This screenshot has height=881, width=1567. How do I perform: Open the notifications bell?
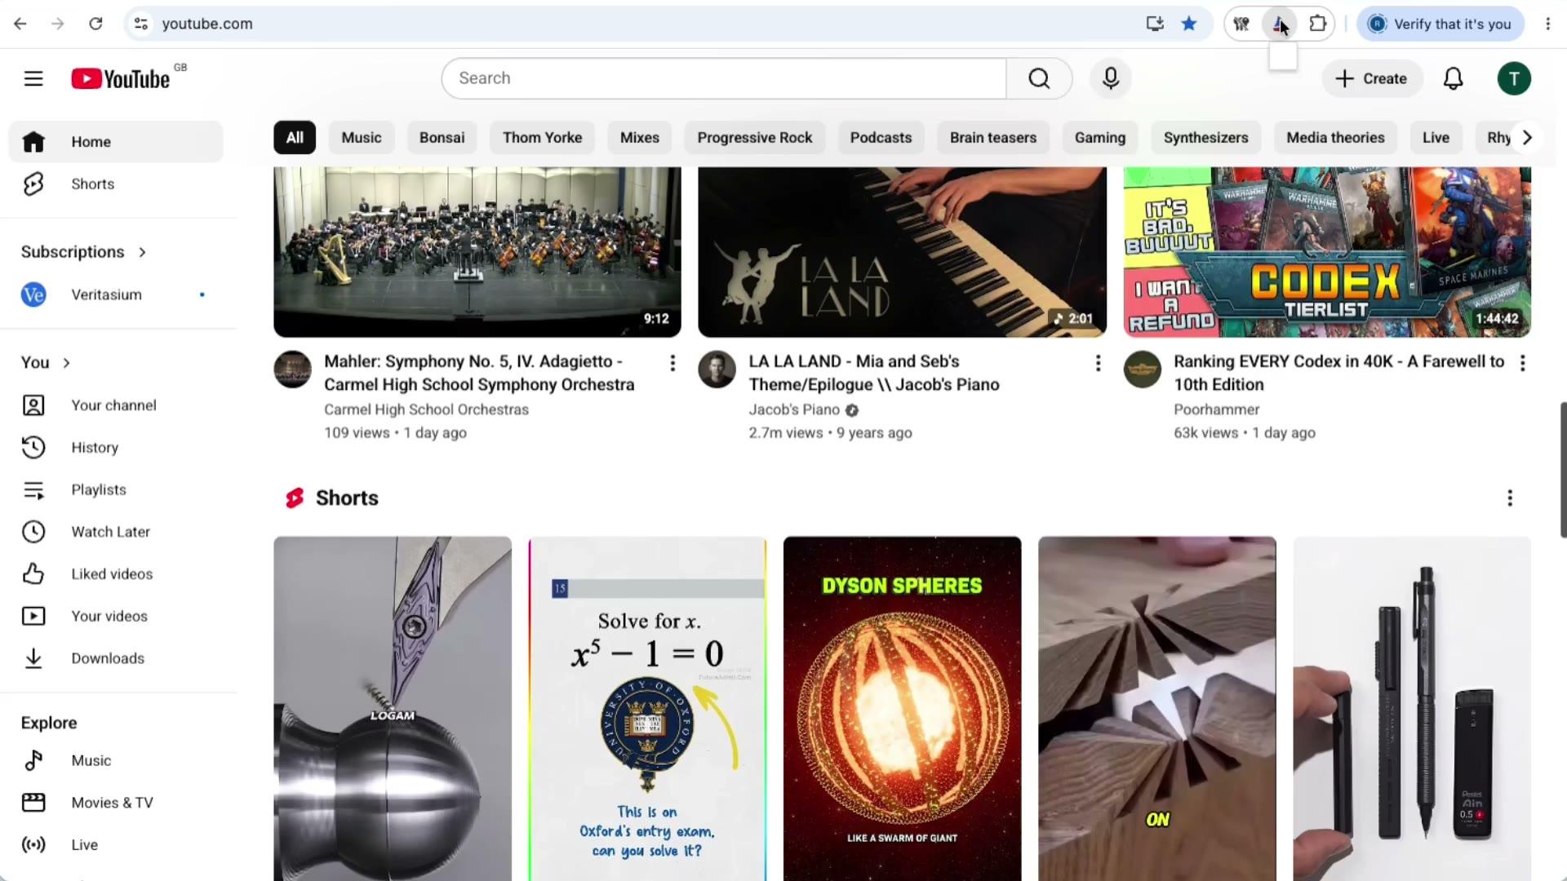point(1454,78)
